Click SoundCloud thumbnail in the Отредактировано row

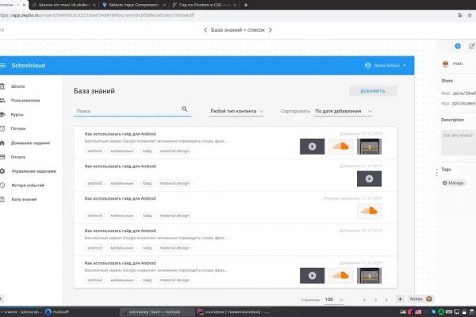click(x=369, y=211)
